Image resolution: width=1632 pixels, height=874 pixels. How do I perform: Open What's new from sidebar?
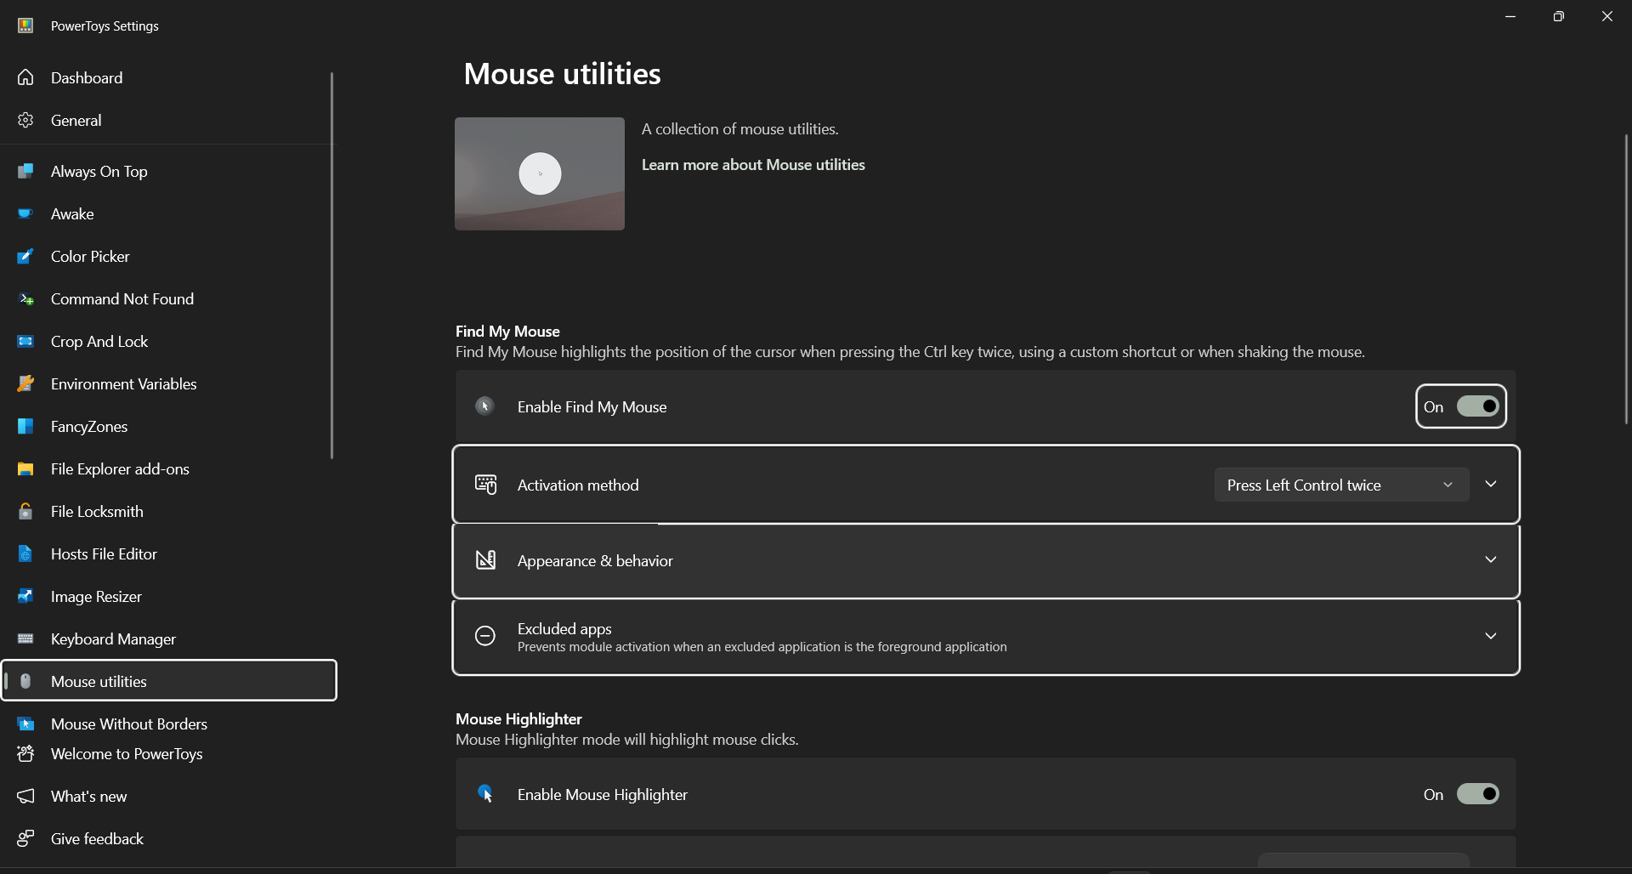click(88, 796)
